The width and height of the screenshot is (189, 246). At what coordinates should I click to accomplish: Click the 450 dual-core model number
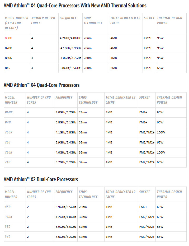[x=8, y=207]
